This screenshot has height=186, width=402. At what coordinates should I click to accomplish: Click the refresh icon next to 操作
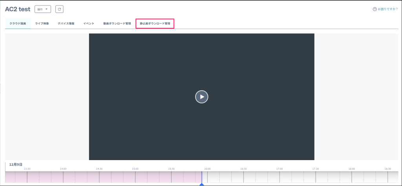59,9
